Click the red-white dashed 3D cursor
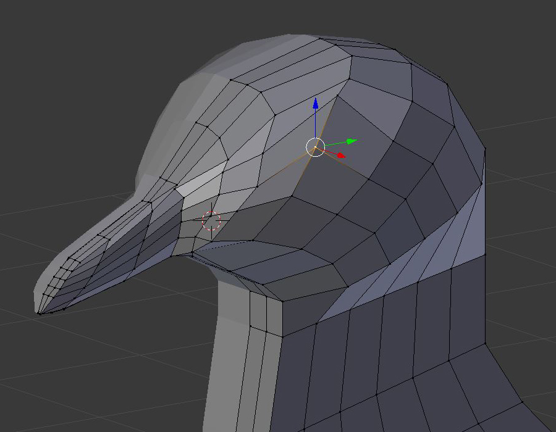 [211, 220]
